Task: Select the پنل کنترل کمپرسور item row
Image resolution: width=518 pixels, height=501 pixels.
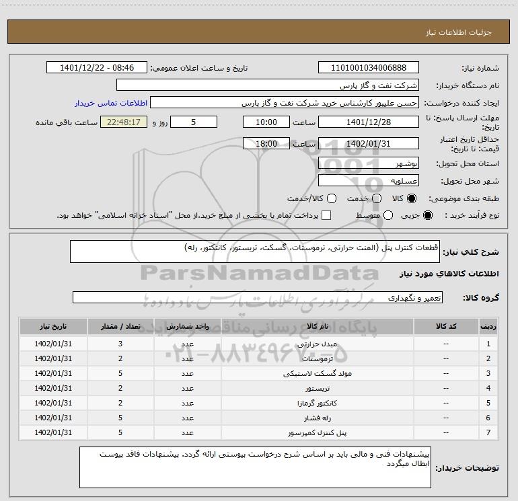Action: tap(259, 432)
